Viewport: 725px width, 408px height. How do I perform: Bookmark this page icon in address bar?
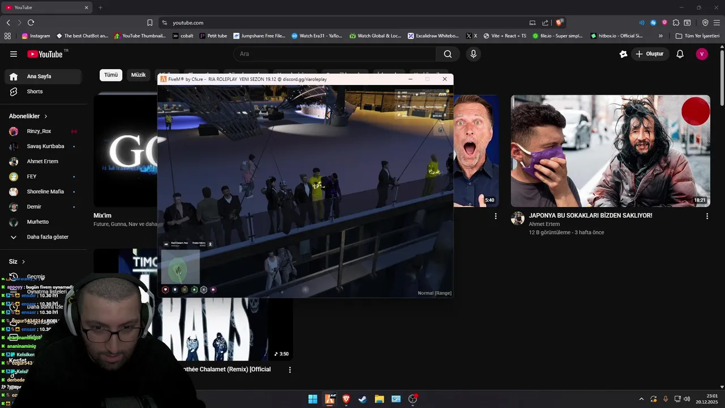click(150, 23)
